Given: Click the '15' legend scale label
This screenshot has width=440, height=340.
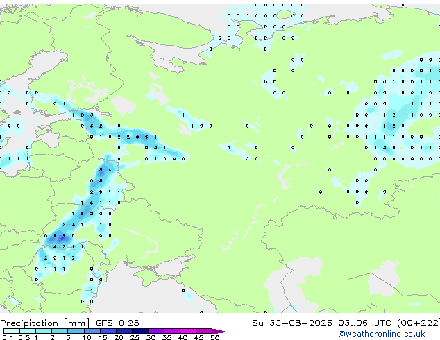Looking at the screenshot, I should [103, 337].
